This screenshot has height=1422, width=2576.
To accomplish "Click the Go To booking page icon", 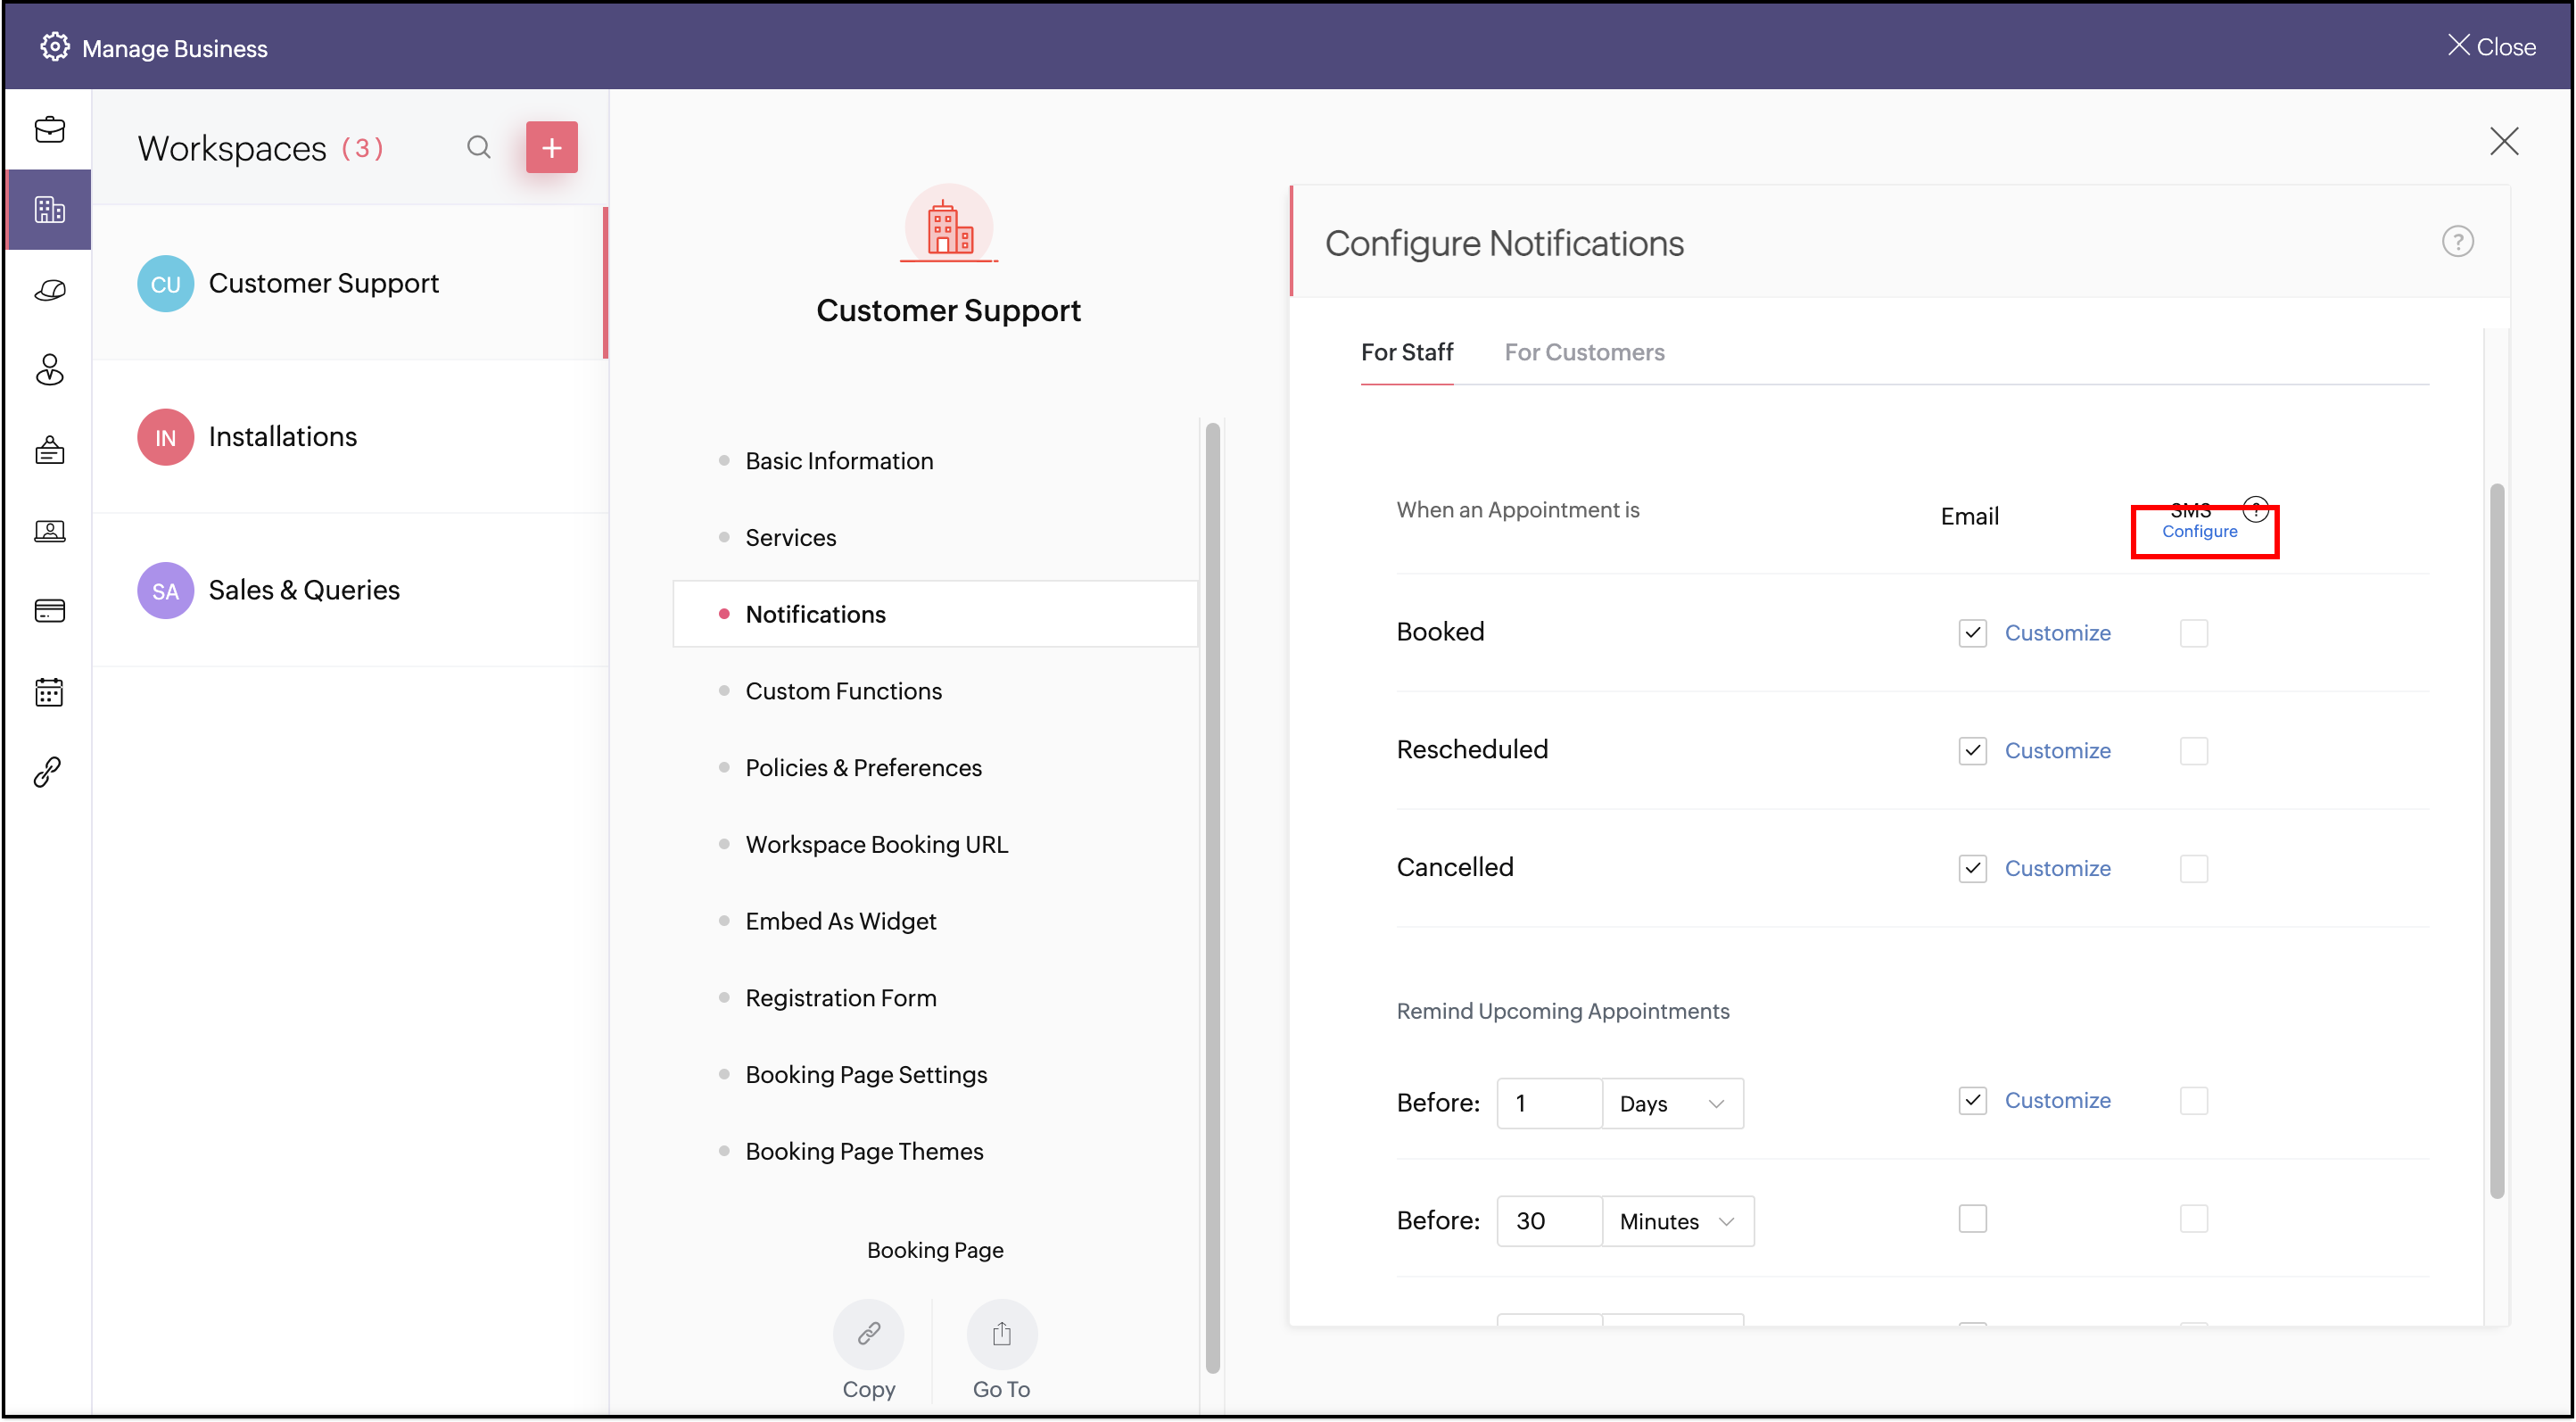I will pyautogui.click(x=1001, y=1334).
